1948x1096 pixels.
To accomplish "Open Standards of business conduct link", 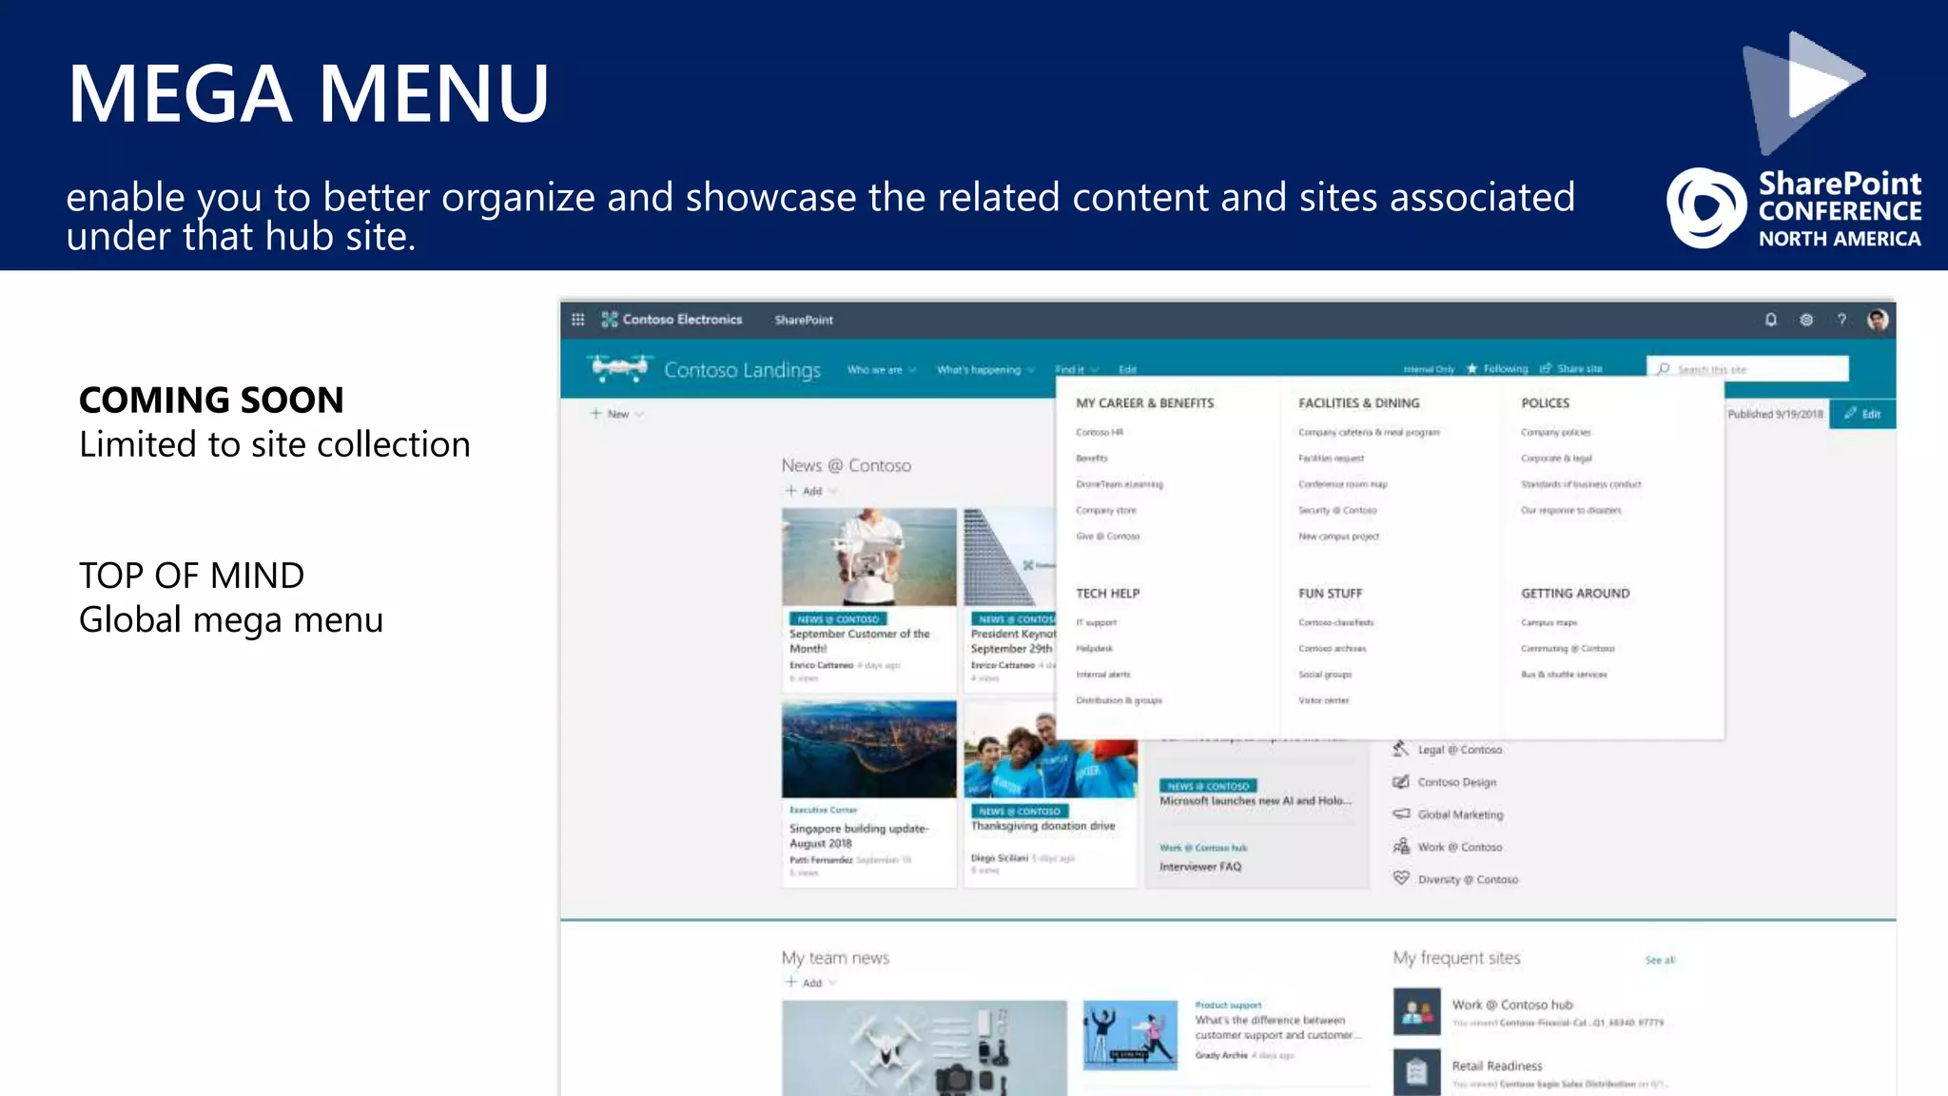I will 1581,484.
